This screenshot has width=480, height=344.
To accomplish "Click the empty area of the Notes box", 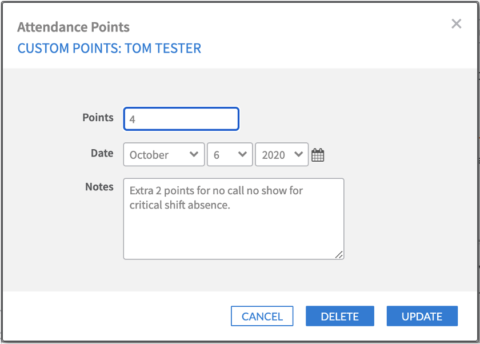I will coord(234,235).
